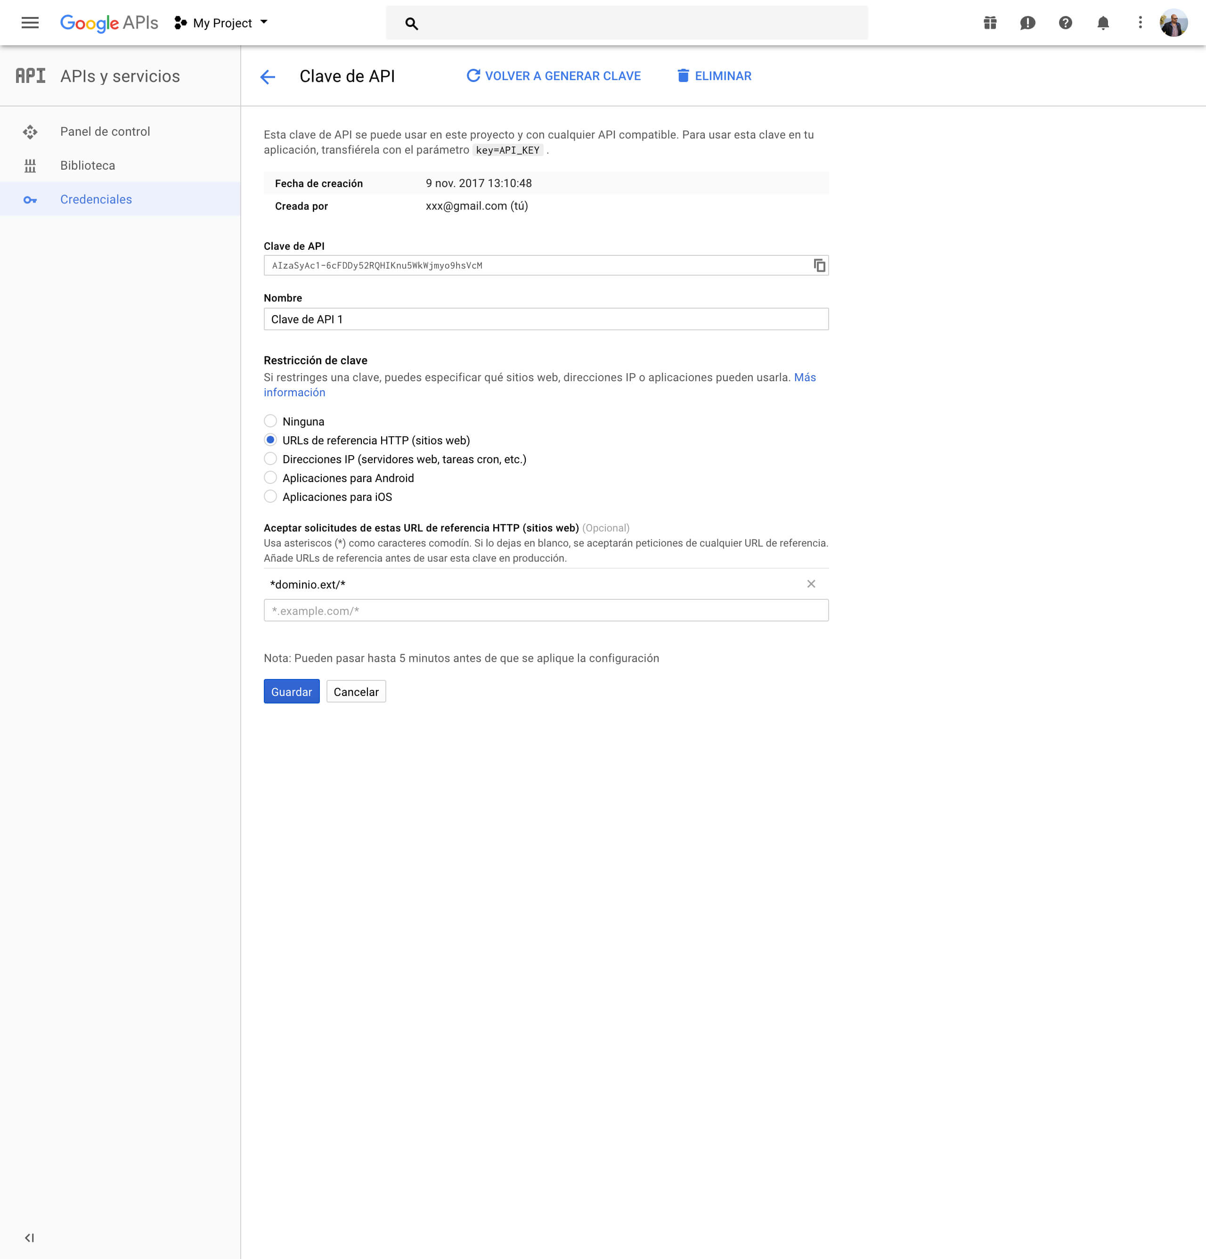Screen dimensions: 1206x1259
Task: Select Direcciones IP restriction option
Action: point(270,458)
